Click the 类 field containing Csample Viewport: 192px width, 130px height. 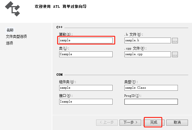(86, 54)
